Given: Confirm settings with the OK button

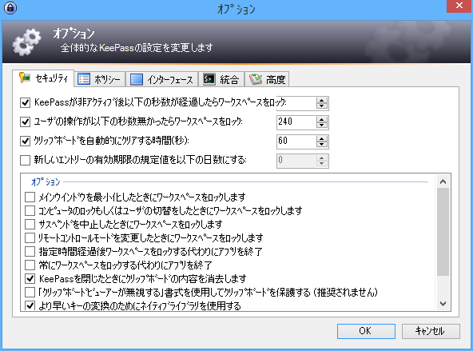Looking at the screenshot, I should [366, 331].
